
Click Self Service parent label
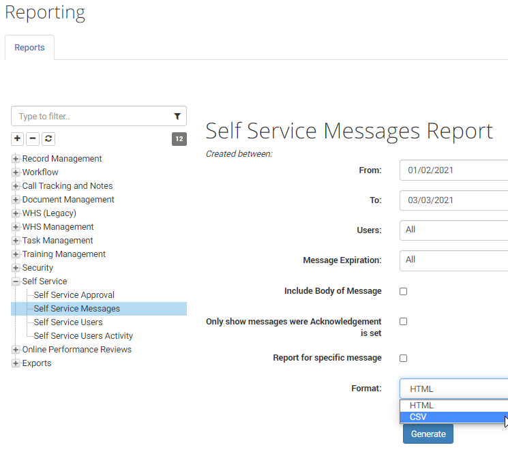point(45,282)
